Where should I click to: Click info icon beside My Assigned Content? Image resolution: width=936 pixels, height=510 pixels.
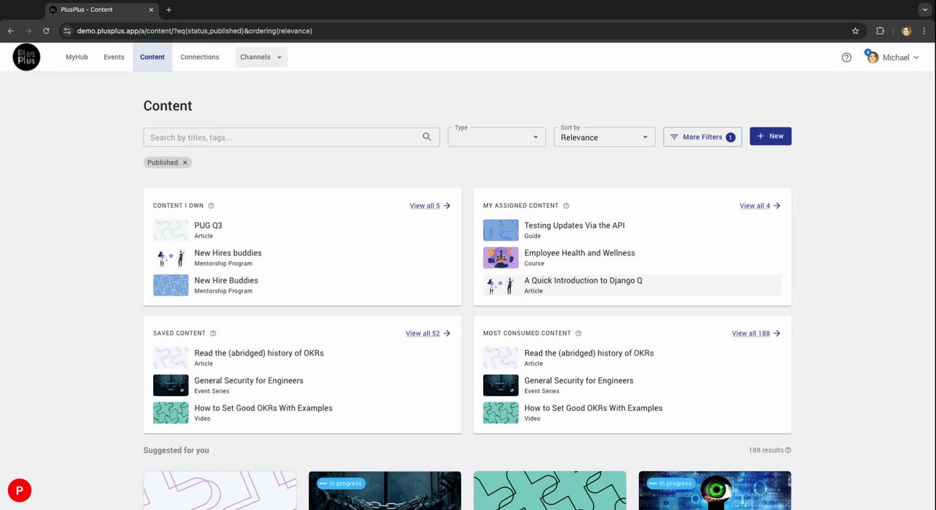tap(566, 206)
